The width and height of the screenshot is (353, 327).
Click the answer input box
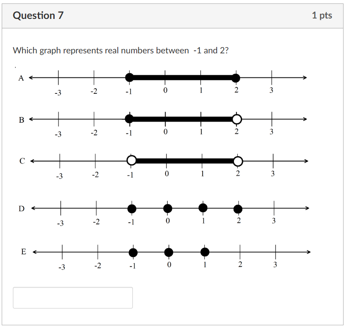pos(73,298)
